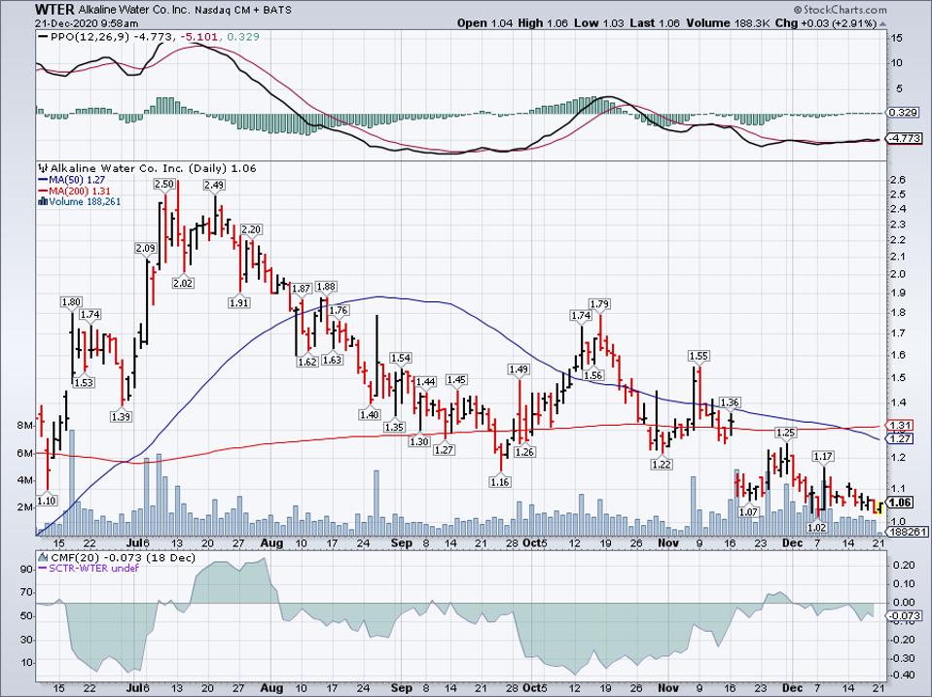Click the red line marker for MA(200)
Viewport: 932px width, 697px height.
[x=43, y=192]
